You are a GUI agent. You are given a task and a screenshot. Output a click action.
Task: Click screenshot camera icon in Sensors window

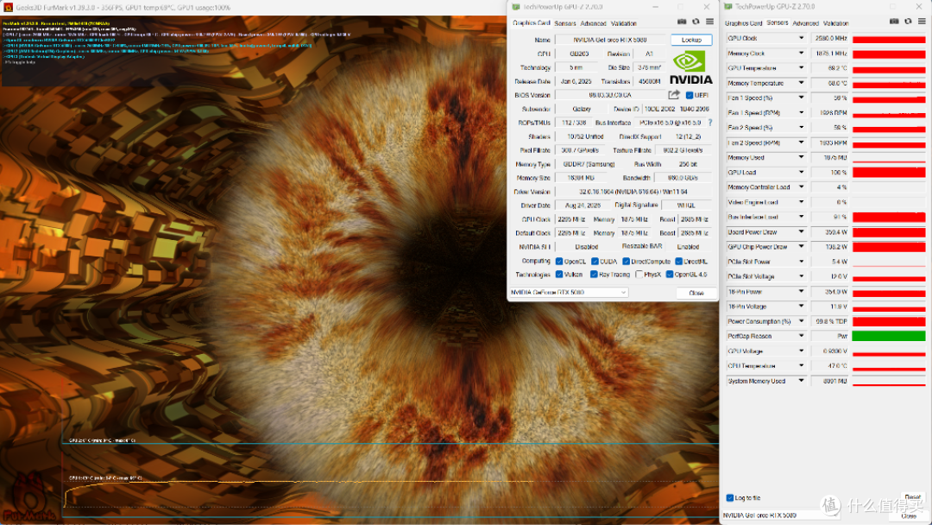pyautogui.click(x=894, y=22)
